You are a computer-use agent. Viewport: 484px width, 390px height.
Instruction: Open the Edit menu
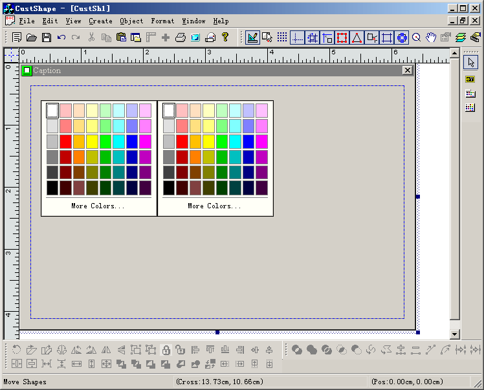coord(50,21)
